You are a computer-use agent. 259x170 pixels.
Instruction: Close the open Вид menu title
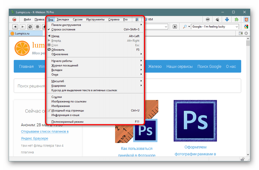tap(51, 19)
